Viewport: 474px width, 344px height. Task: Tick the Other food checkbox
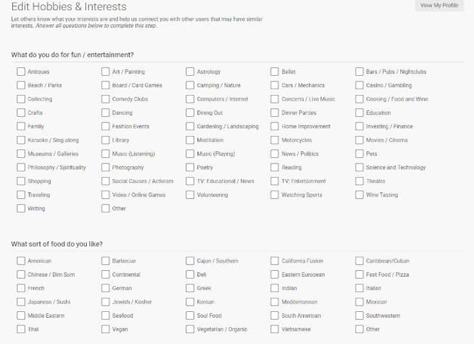coord(360,329)
